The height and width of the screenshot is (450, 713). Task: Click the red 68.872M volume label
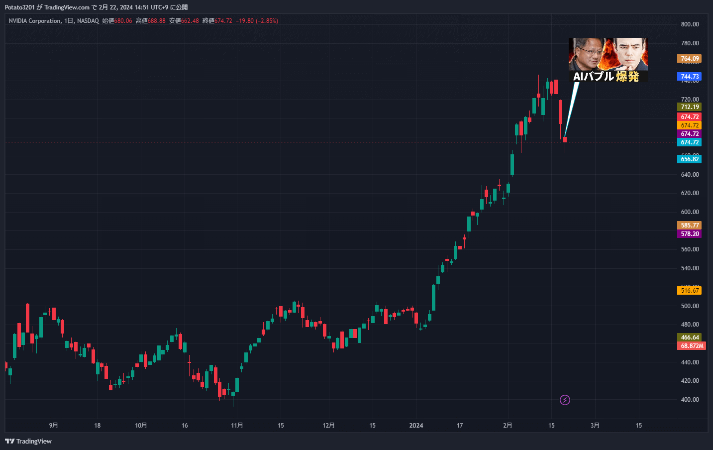tap(691, 346)
